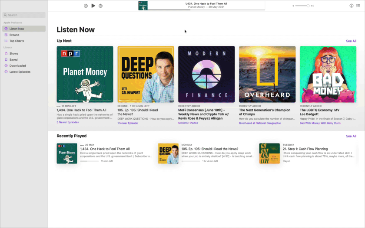Image resolution: width=365 pixels, height=228 pixels.
Task: Skip forward 30 seconds in playback
Action: [x=100, y=6]
